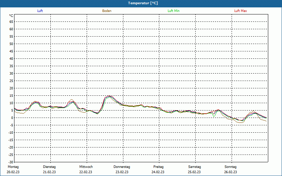Screen dimensions: 282x176
Task: Click the date 23.02.23
Action: (x=122, y=172)
